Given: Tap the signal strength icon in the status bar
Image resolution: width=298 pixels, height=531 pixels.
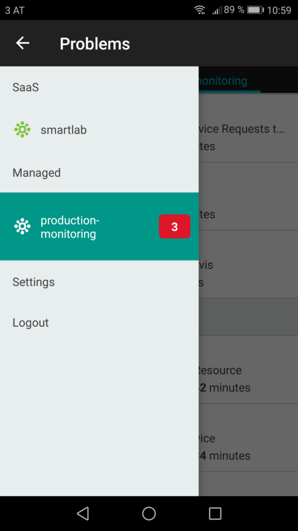Looking at the screenshot, I should (216, 10).
